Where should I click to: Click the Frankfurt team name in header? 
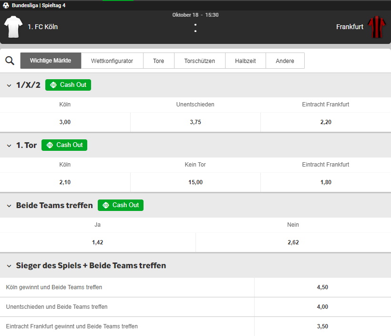point(350,27)
